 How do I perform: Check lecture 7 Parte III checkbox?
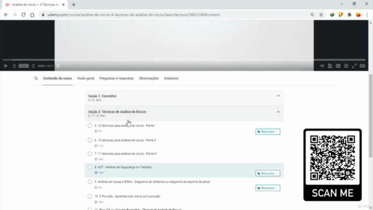tap(90, 154)
